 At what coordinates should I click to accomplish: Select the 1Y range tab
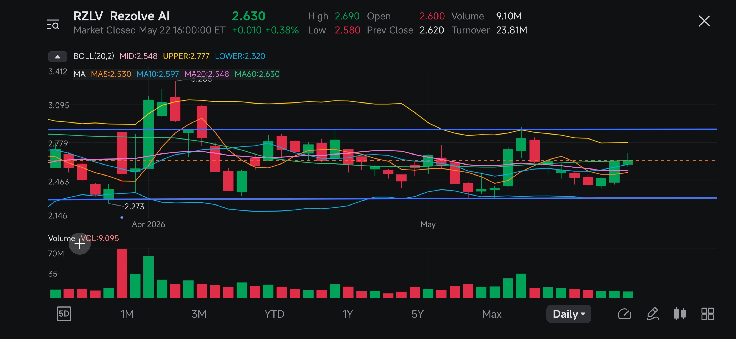tap(348, 314)
